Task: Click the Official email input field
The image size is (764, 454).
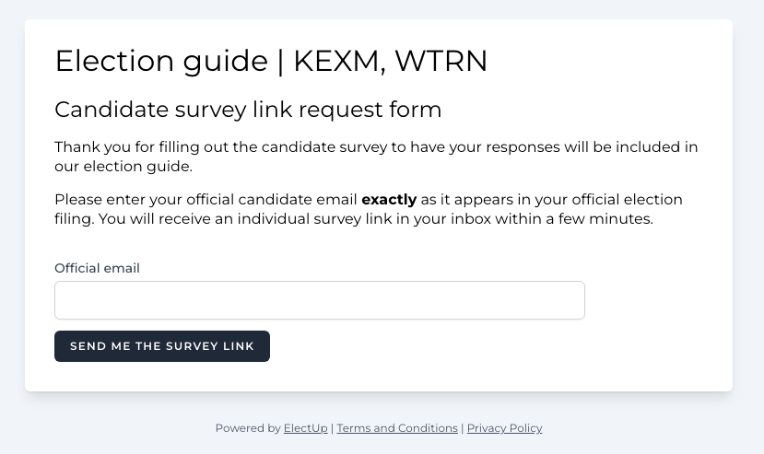Action: [319, 300]
